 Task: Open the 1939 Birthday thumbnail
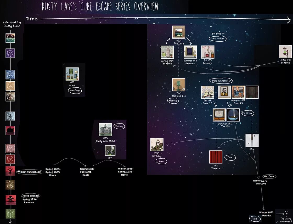pyautogui.click(x=157, y=144)
